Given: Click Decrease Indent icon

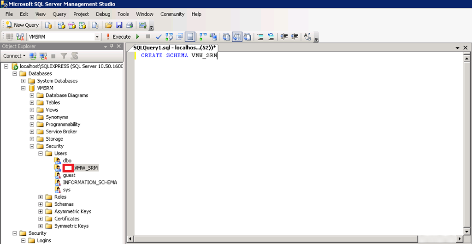Looking at the screenshot, I should click(x=284, y=37).
